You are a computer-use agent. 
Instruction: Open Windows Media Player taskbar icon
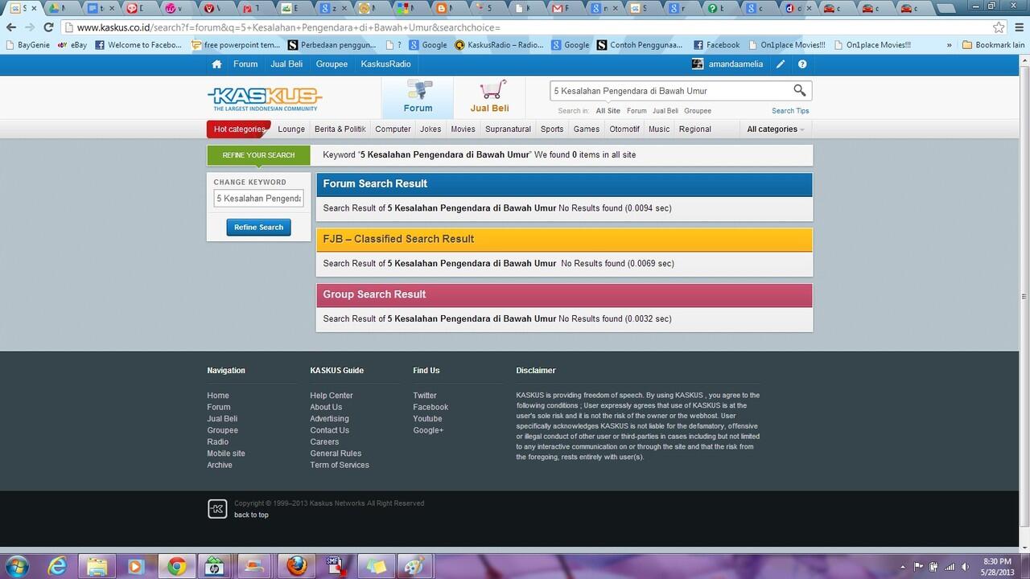click(134, 566)
